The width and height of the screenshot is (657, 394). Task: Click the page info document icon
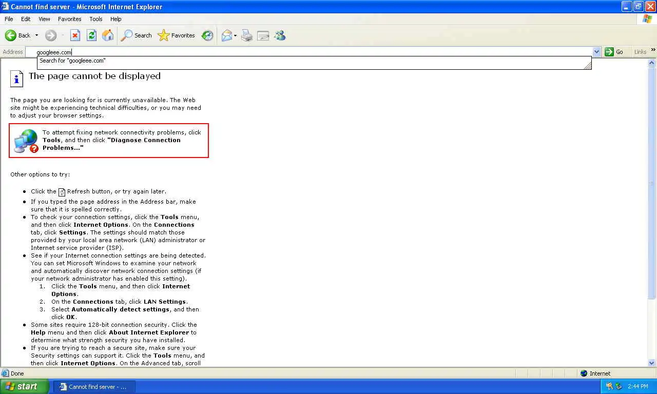pyautogui.click(x=16, y=78)
